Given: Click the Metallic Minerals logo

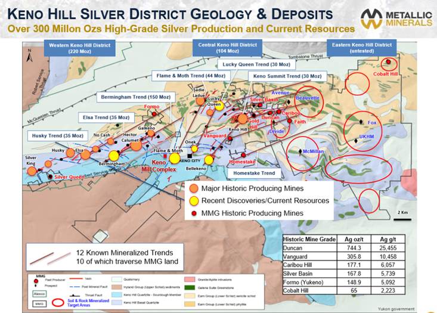Looking at the screenshot, I should [396, 18].
